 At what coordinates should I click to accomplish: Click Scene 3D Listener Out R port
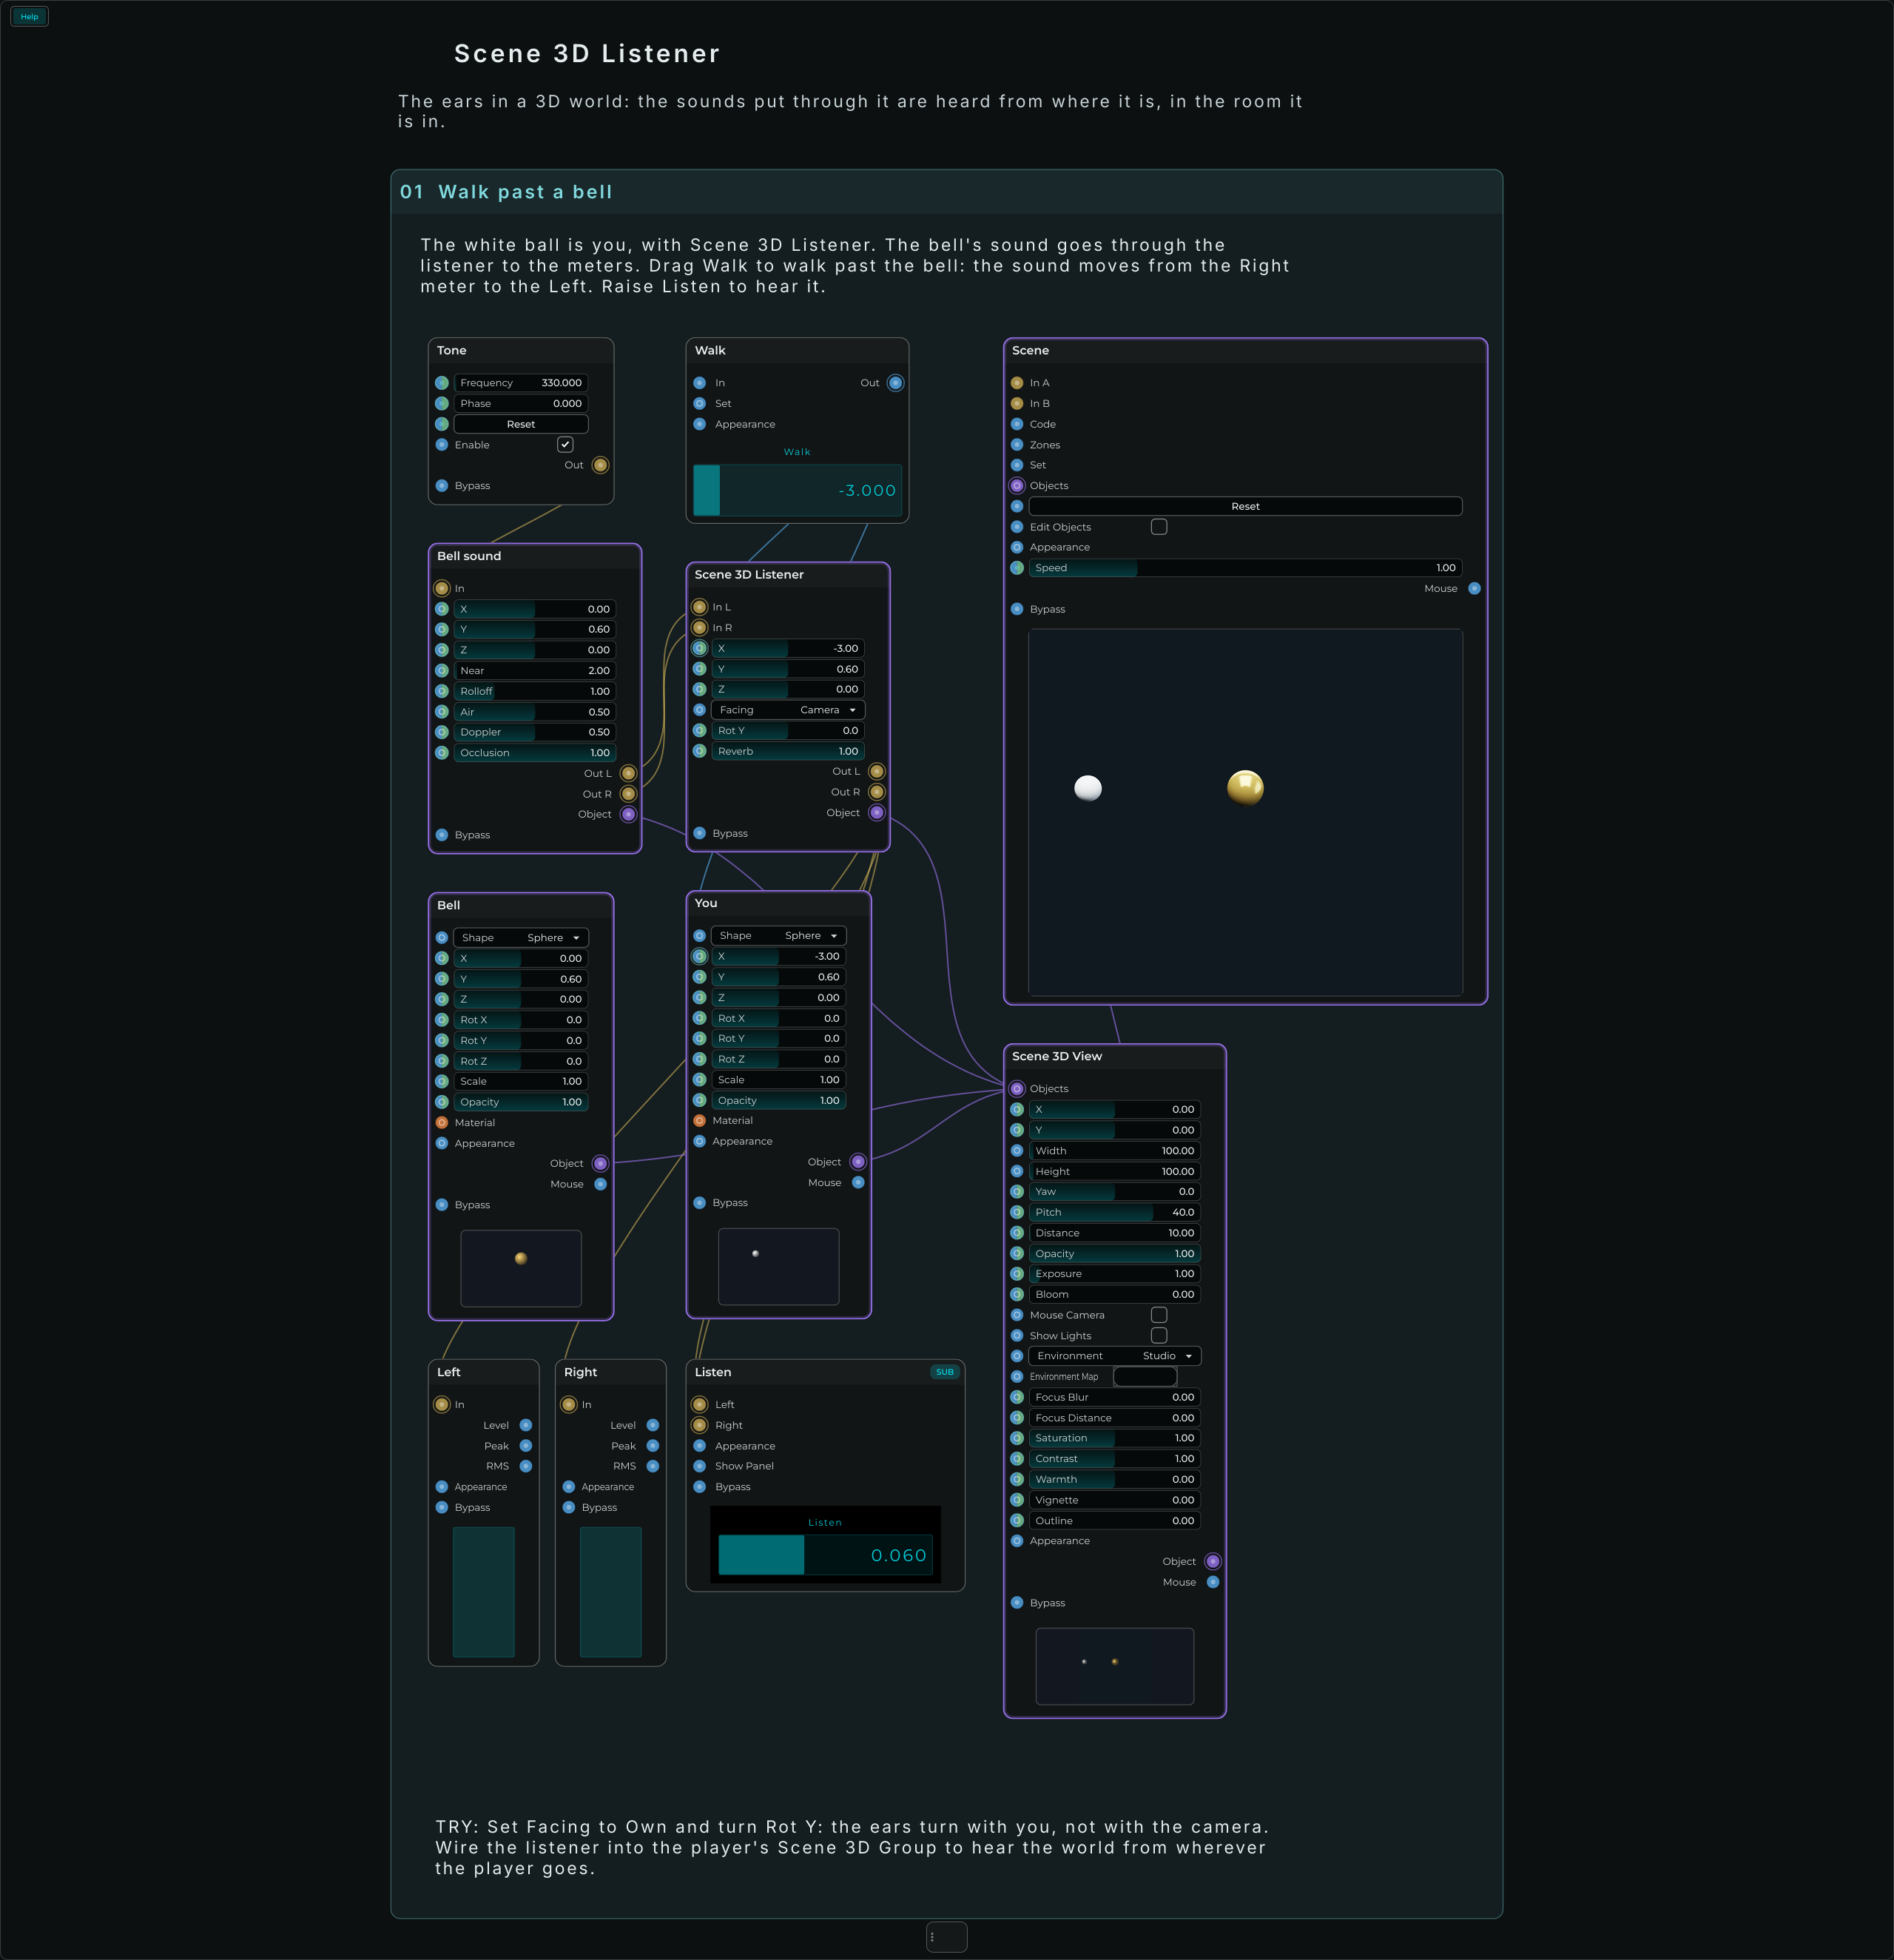click(876, 792)
